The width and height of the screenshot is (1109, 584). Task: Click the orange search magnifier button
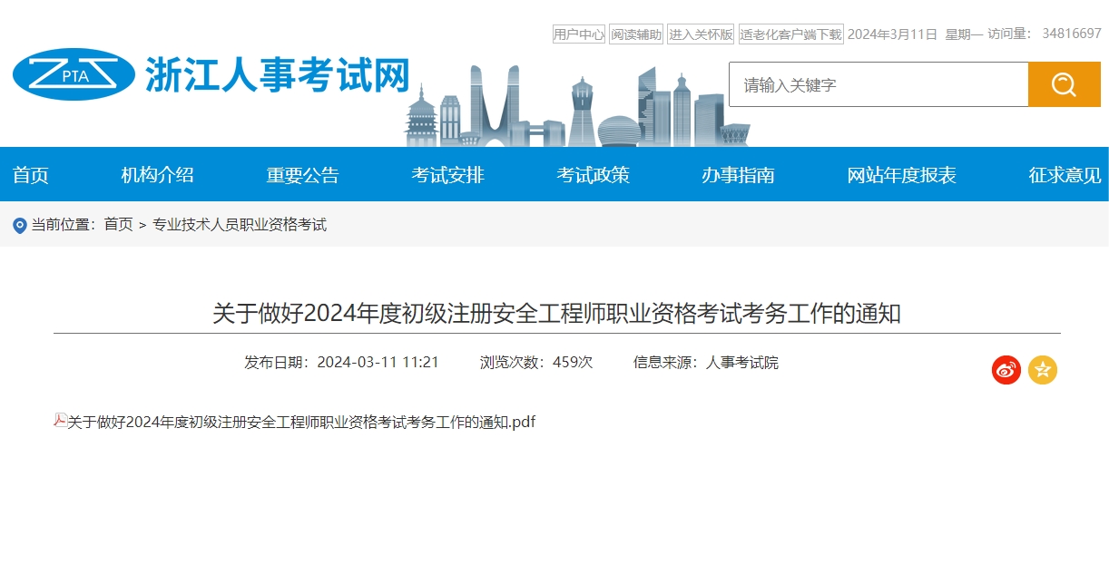point(1064,84)
